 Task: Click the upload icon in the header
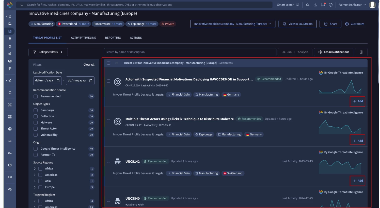[315, 5]
